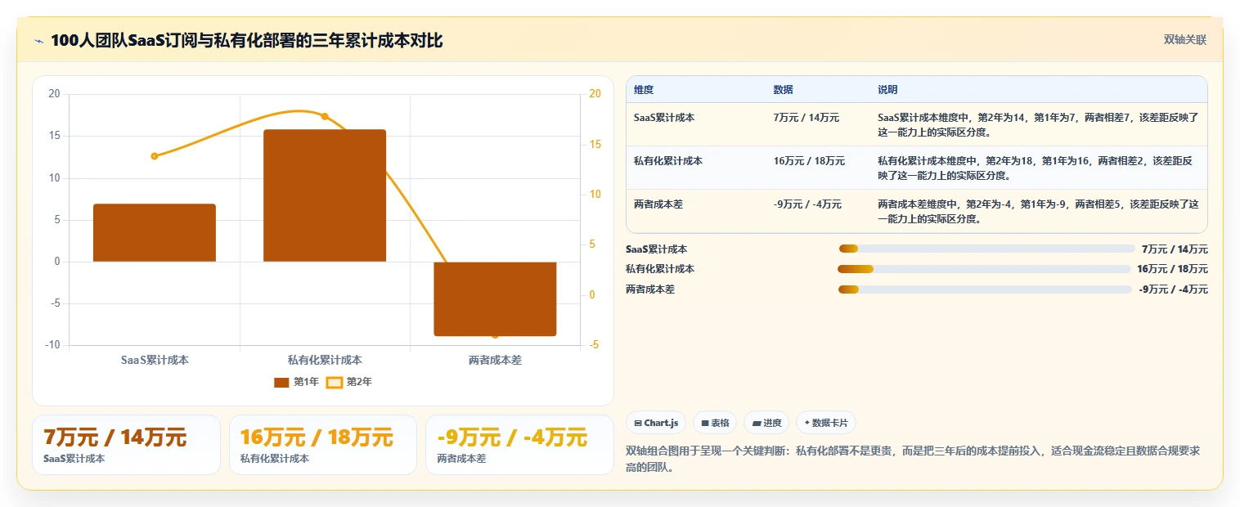Toggle the 第1年 legend entry
Screen dimensions: 1240x507
[296, 382]
